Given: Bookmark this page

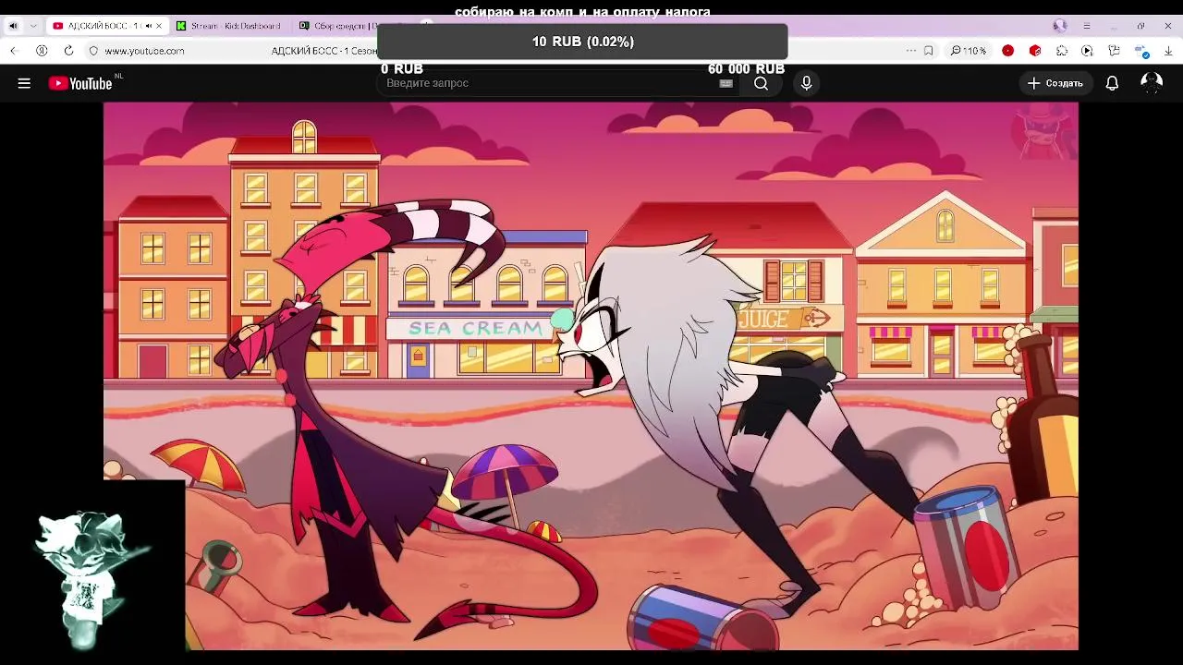Looking at the screenshot, I should [x=929, y=51].
